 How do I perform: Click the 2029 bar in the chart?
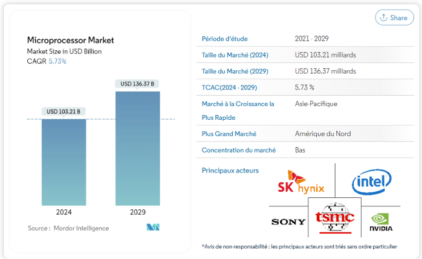click(138, 148)
